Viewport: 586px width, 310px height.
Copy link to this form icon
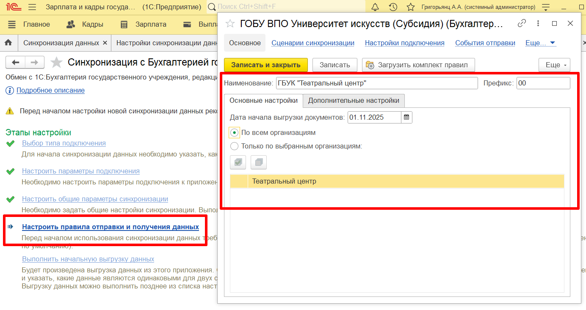click(x=522, y=23)
